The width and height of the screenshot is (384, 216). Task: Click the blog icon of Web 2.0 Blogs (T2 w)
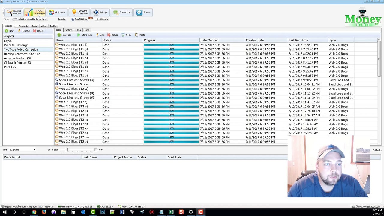[x=57, y=89]
